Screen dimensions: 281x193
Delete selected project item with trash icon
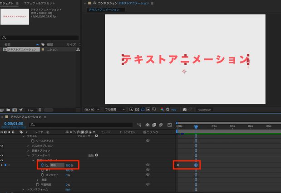coord(40,110)
